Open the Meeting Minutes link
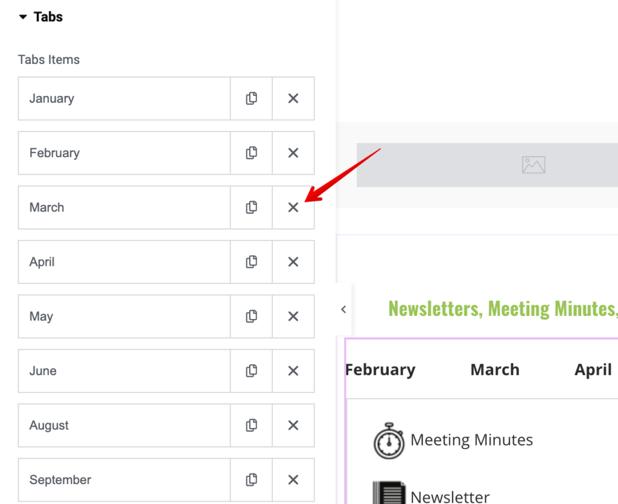 coord(471,440)
